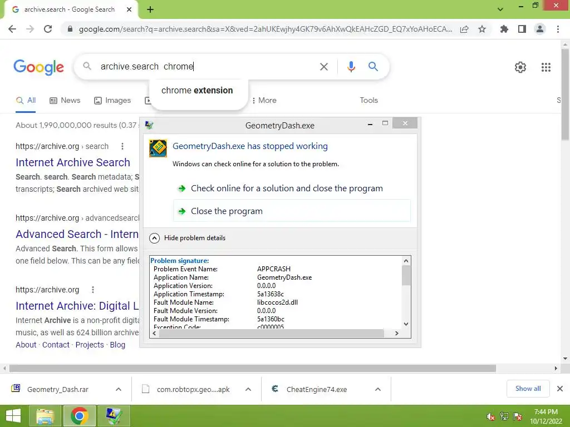570x427 pixels.
Task: Click the Chrome taskbar icon
Action: pos(79,416)
